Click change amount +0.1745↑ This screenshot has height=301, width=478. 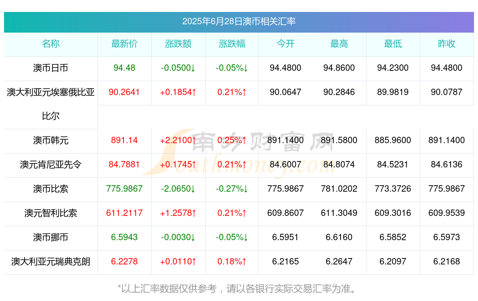coord(178,165)
